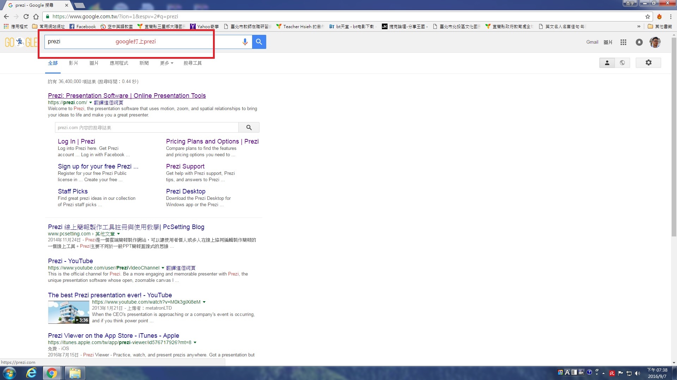The height and width of the screenshot is (380, 677).
Task: Click the Chrome address bar URL
Action: (x=115, y=17)
